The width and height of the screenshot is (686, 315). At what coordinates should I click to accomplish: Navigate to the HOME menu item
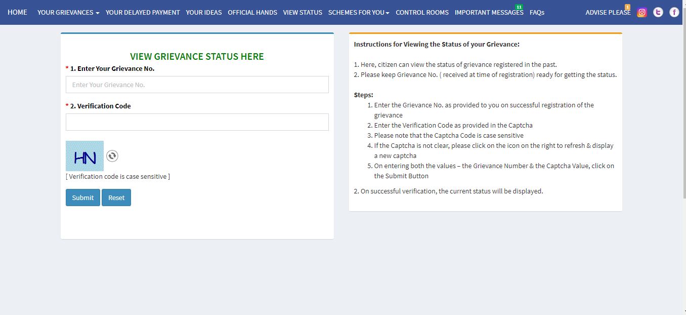click(x=17, y=12)
